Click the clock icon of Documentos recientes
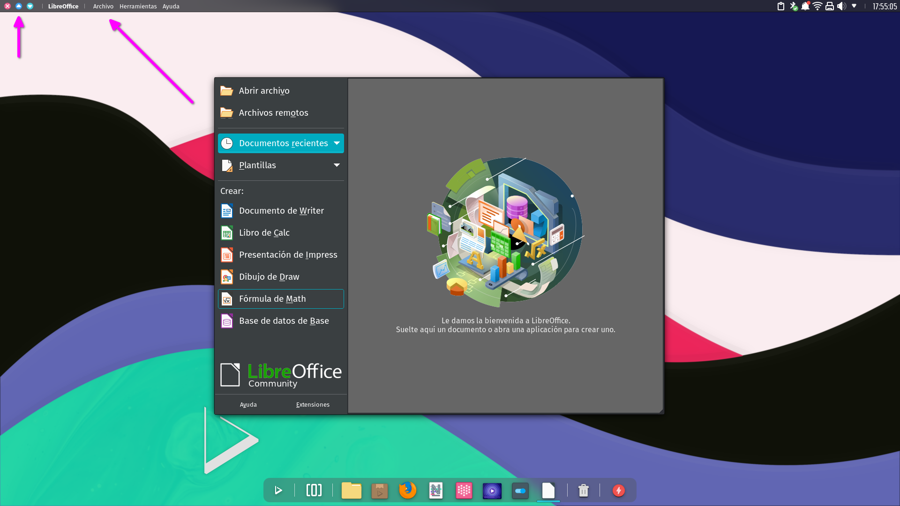The image size is (900, 506). coord(227,143)
